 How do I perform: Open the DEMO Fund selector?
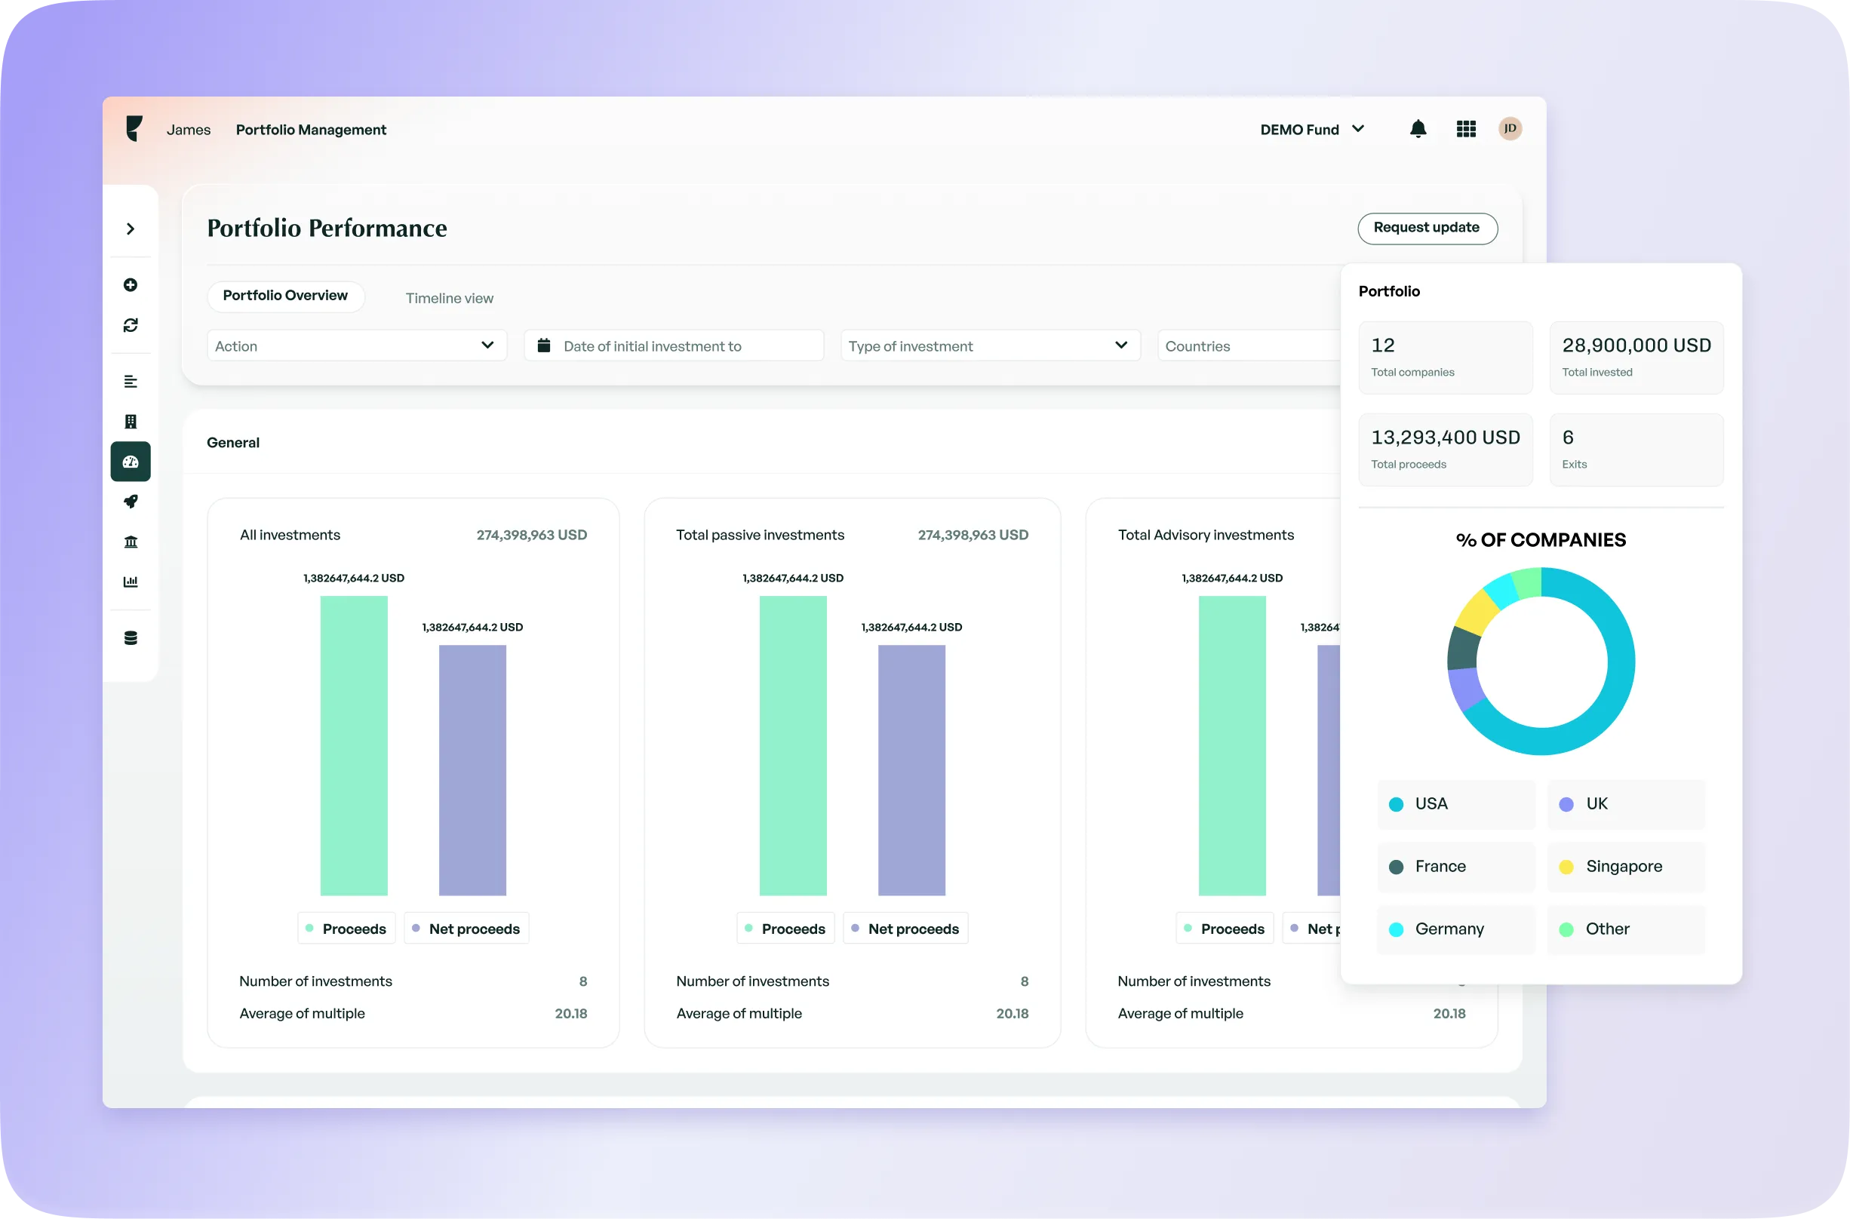click(1312, 130)
